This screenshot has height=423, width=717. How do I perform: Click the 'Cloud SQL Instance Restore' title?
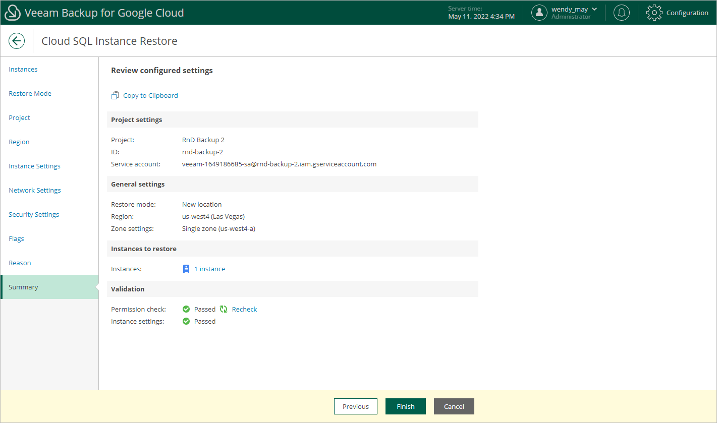109,41
